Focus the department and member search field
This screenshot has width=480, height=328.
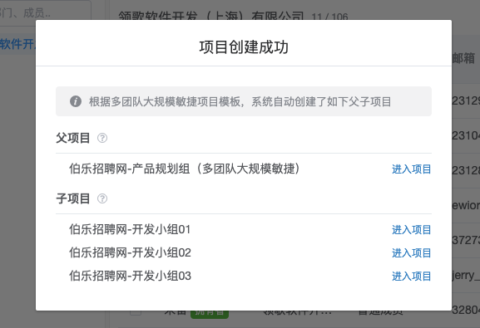45,12
